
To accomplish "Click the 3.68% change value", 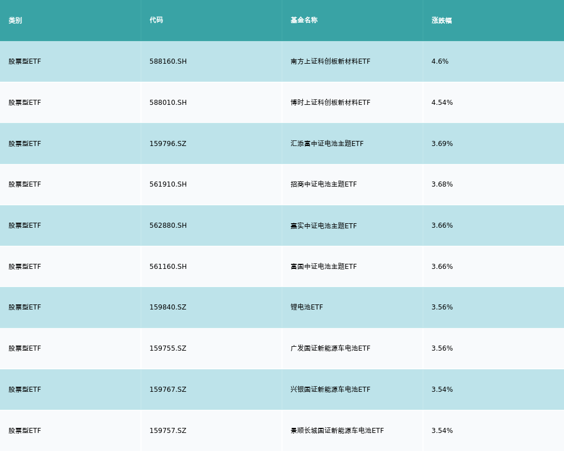I will coord(442,184).
